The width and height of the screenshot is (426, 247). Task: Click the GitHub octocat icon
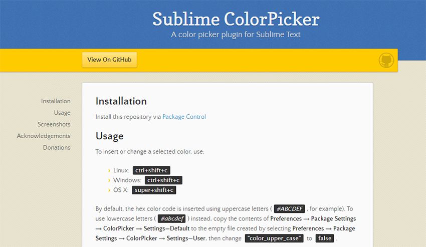coord(386,61)
